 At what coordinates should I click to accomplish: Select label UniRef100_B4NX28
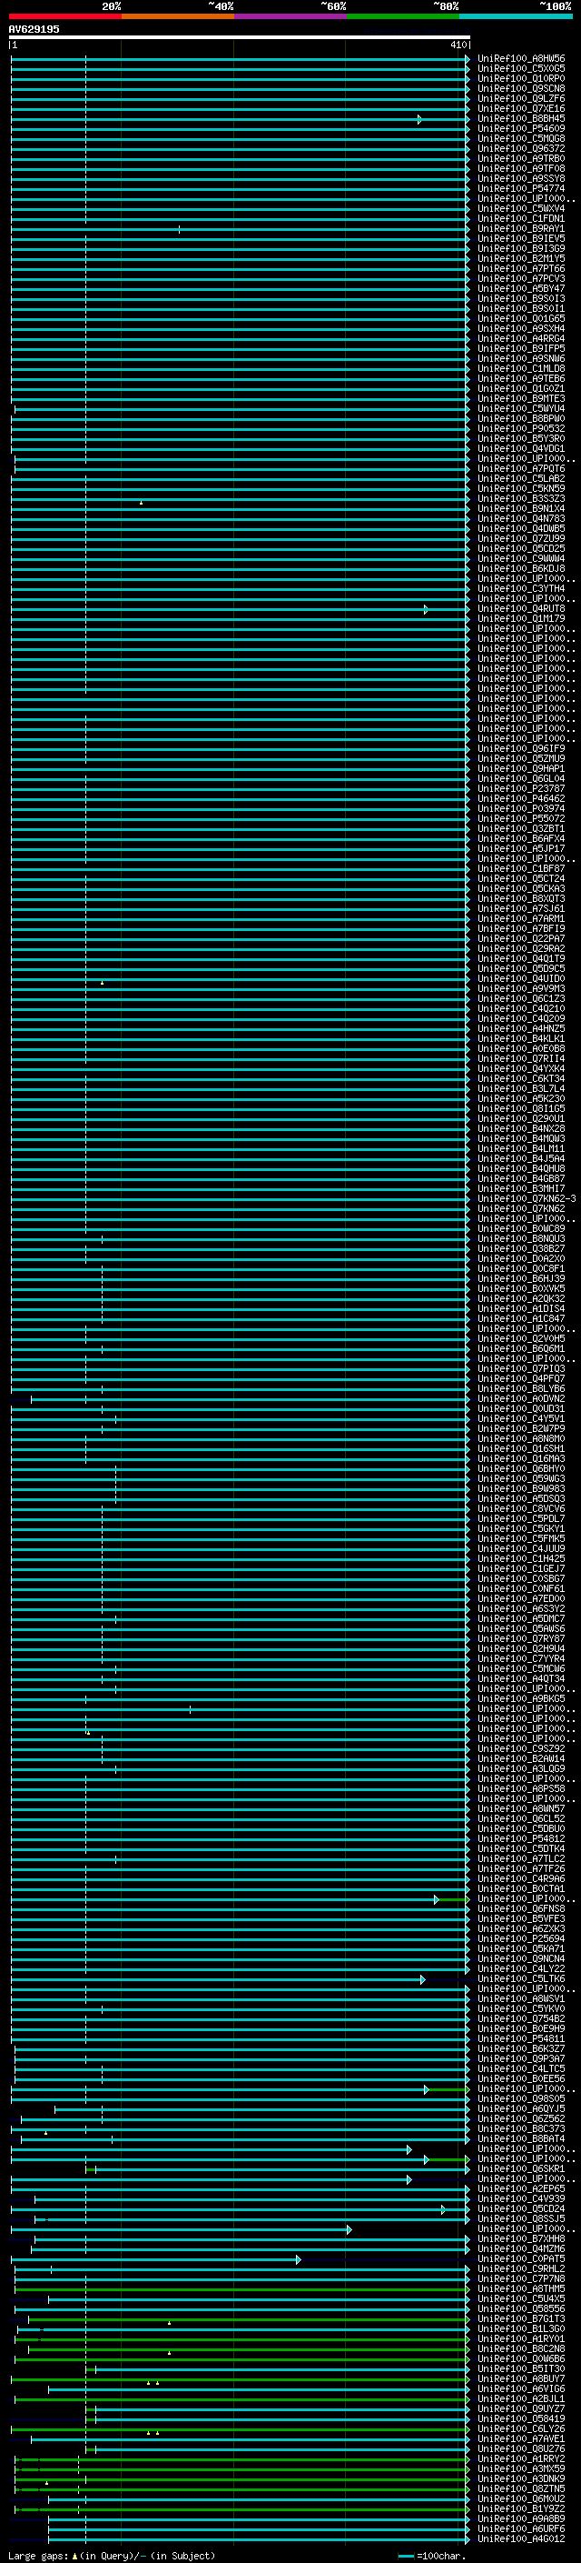(521, 1128)
